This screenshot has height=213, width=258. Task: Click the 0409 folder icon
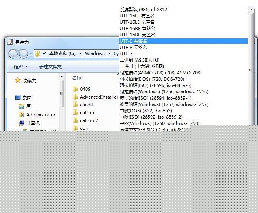pyautogui.click(x=75, y=89)
